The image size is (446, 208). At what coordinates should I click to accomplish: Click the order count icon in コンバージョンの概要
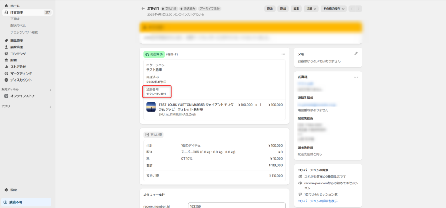click(x=300, y=177)
